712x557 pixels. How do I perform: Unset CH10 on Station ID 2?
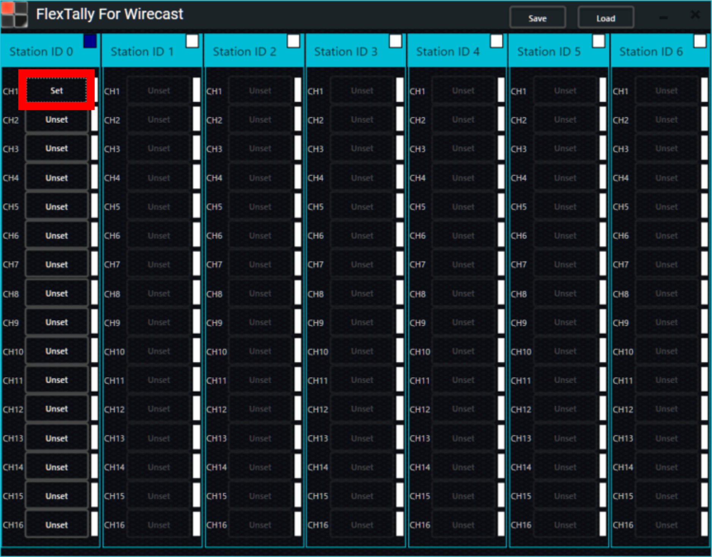pos(260,351)
